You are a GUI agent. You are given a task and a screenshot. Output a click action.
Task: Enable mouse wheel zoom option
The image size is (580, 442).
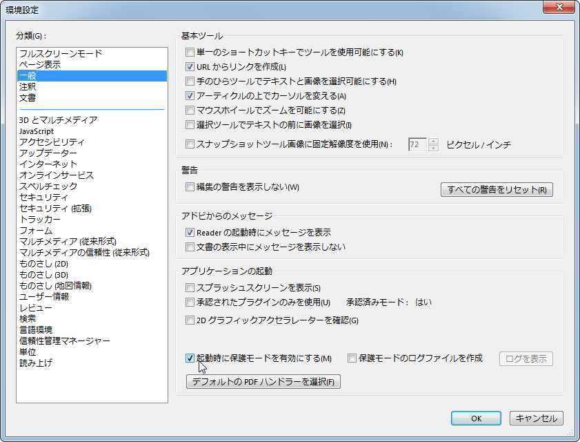tap(190, 110)
